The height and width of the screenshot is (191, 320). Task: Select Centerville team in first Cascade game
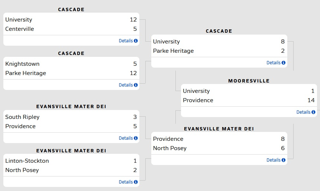[x=20, y=29]
